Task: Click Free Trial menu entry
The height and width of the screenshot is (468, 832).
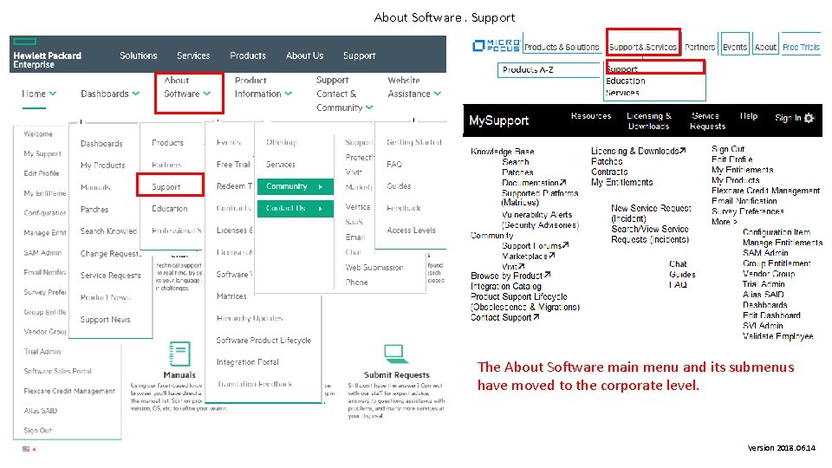Action: 233,165
